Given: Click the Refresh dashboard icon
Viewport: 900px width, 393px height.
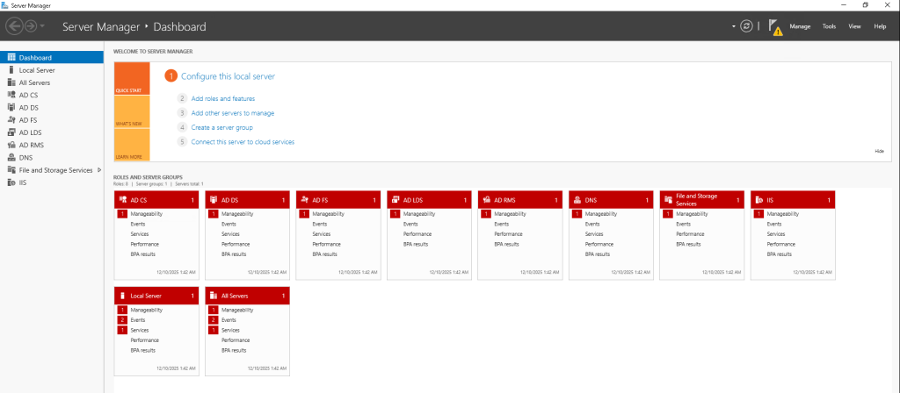Looking at the screenshot, I should coord(747,26).
